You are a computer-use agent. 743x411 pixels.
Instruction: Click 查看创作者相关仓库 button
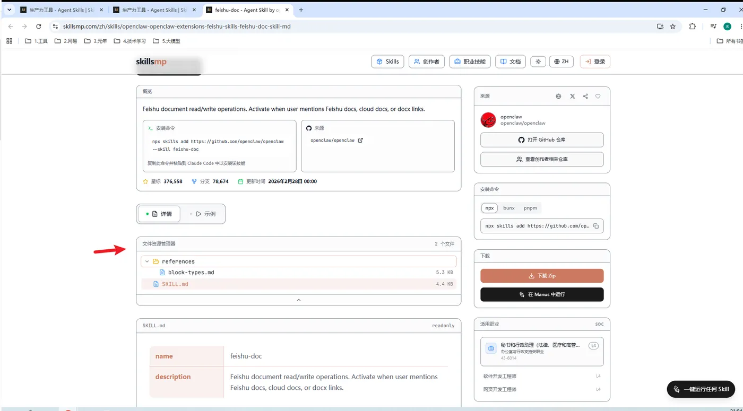point(542,159)
